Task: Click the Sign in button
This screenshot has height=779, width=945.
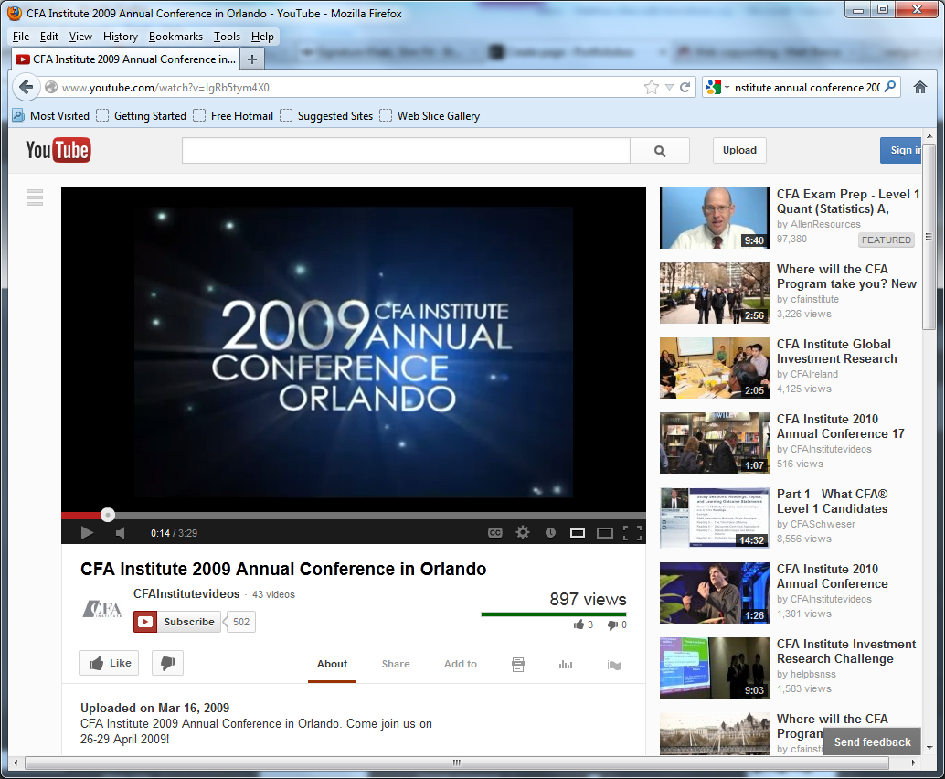Action: (x=900, y=151)
